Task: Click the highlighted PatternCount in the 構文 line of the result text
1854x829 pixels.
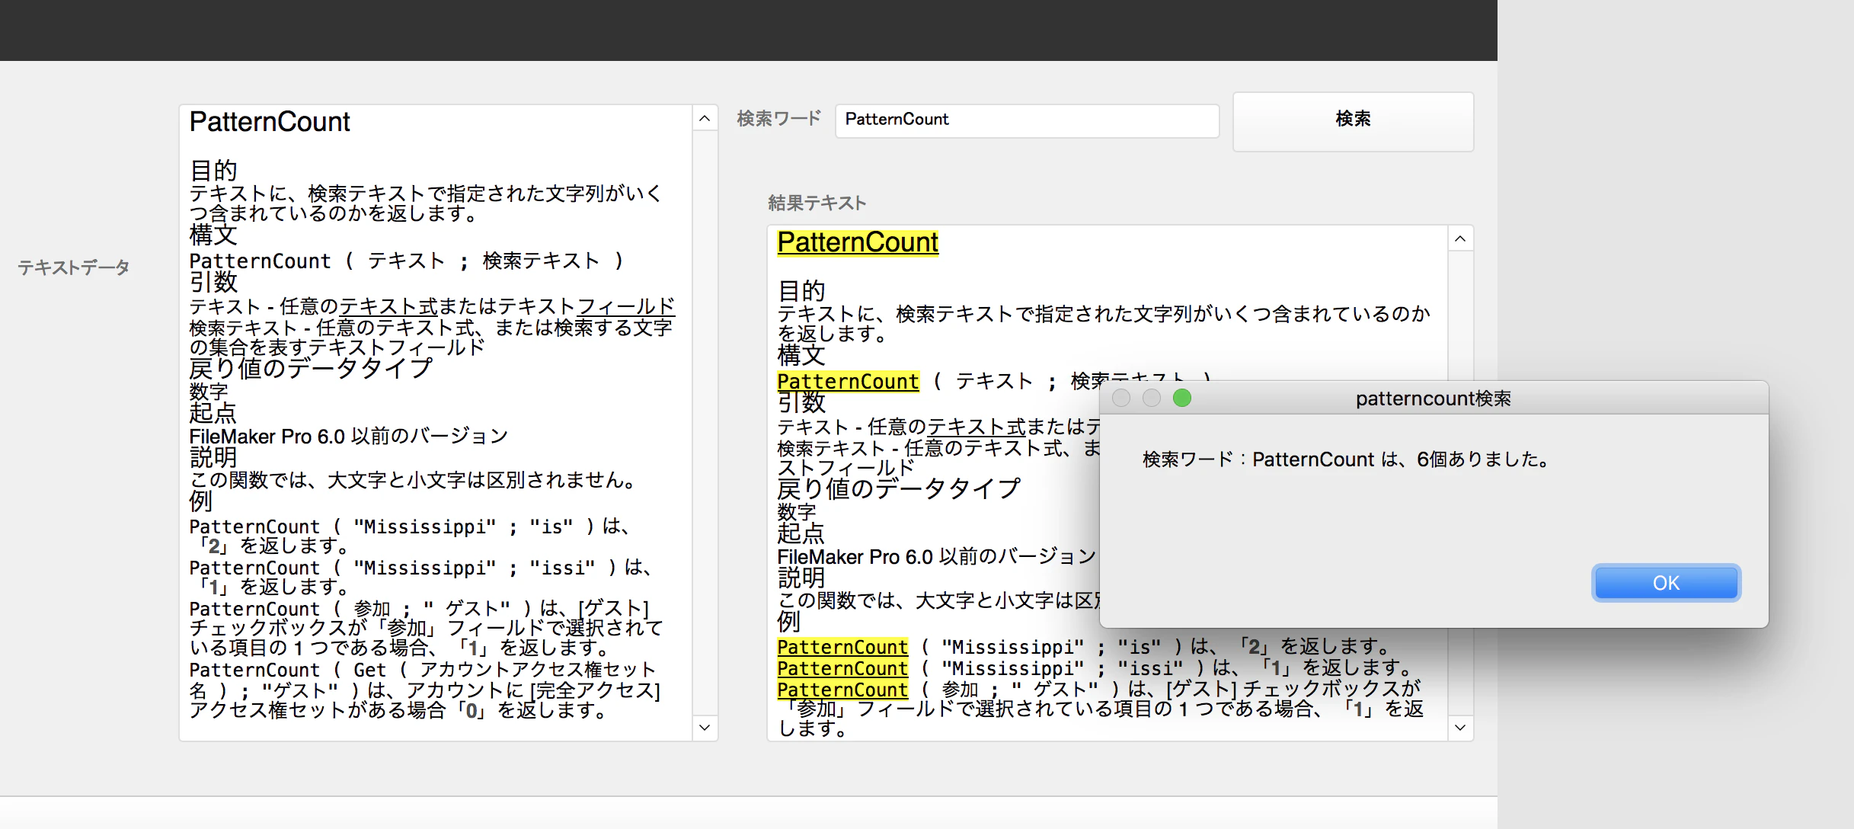Action: (848, 381)
